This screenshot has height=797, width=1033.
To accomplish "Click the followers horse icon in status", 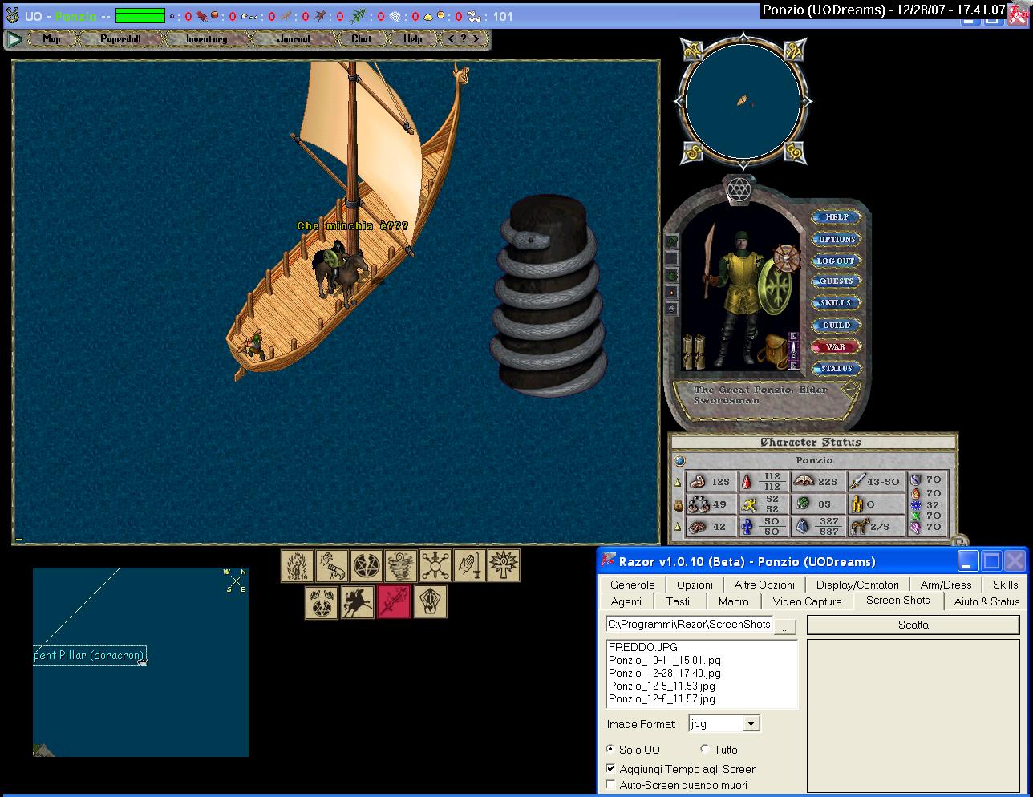I will [x=860, y=526].
